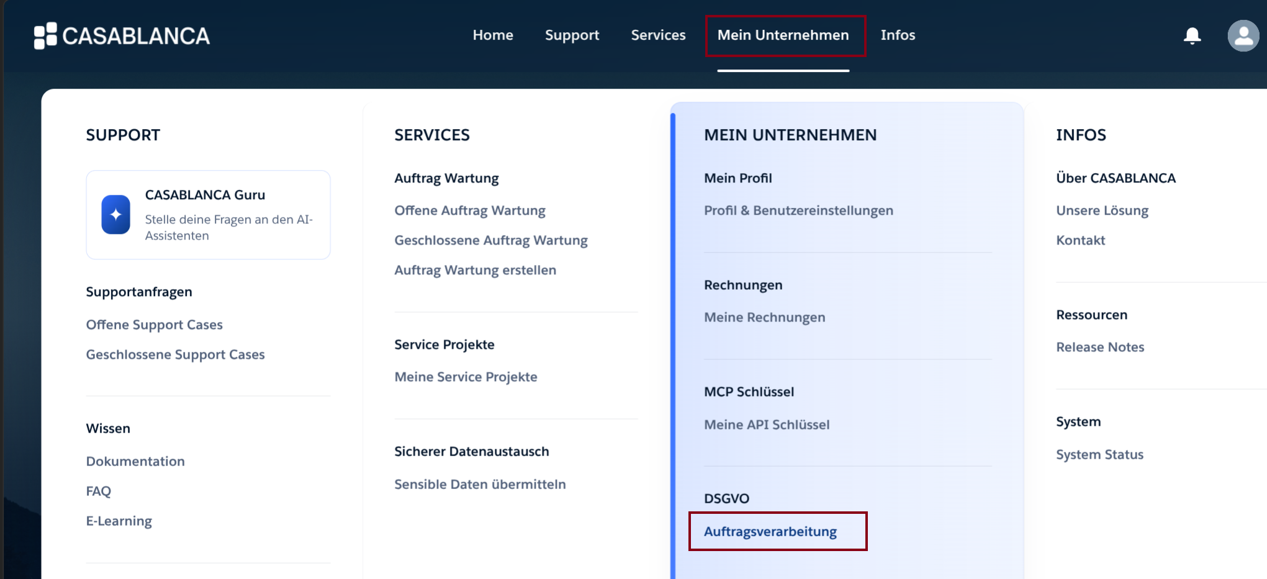Open the Infos nav menu
Image resolution: width=1267 pixels, height=579 pixels.
[x=898, y=35]
